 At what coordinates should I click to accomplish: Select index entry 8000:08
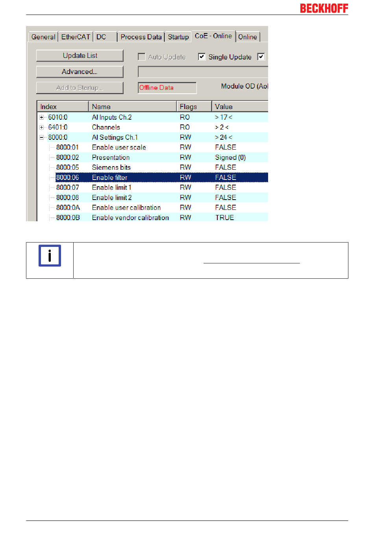pyautogui.click(x=67, y=198)
